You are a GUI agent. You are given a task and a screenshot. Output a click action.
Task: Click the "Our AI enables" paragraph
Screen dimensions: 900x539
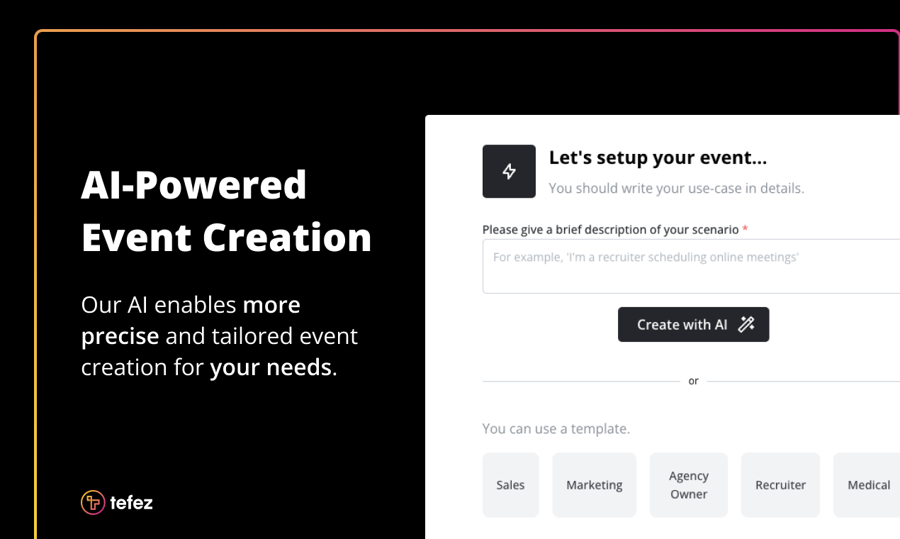[219, 336]
